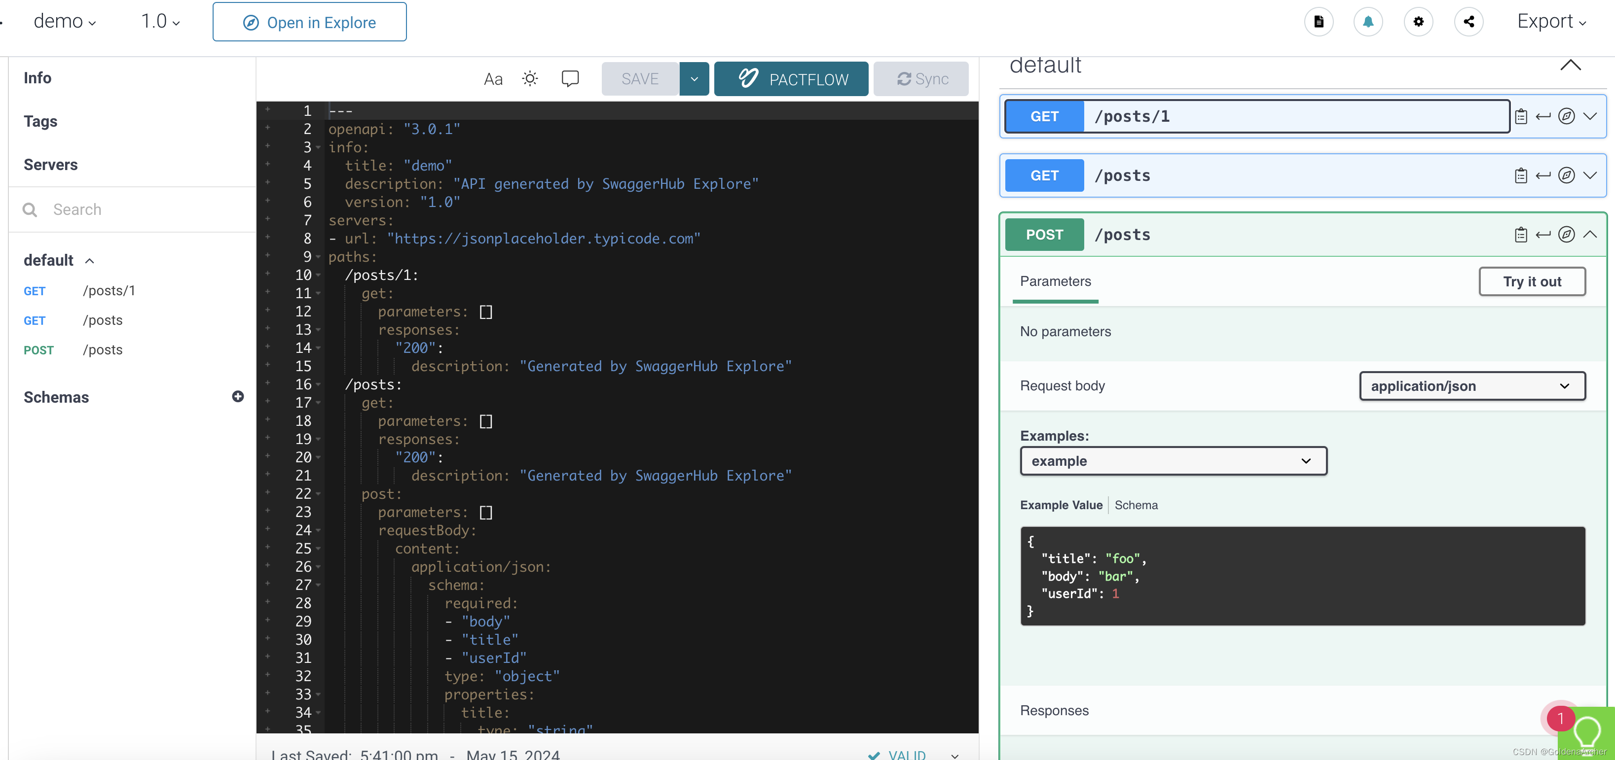Screen dimensions: 1615x760
Task: Clipboard icon on POST /posts row
Action: (1520, 234)
